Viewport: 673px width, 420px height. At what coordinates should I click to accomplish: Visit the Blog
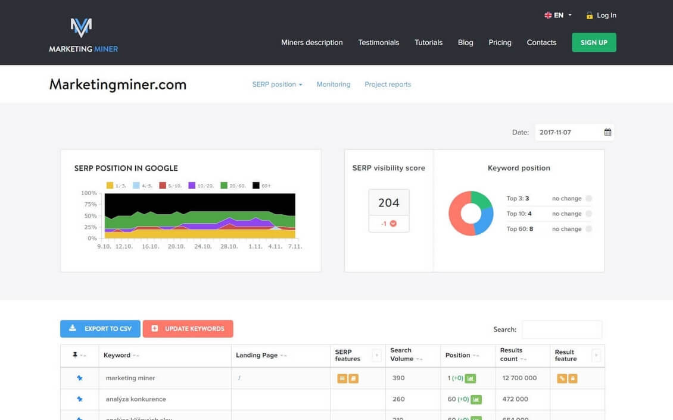(x=465, y=42)
